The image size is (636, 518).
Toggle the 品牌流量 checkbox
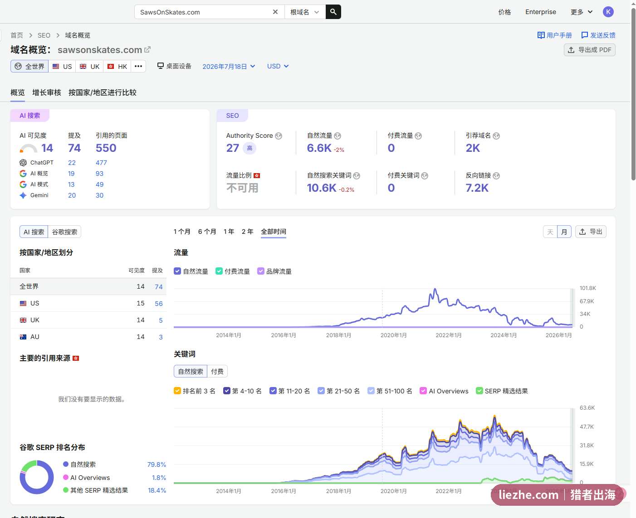tap(261, 271)
